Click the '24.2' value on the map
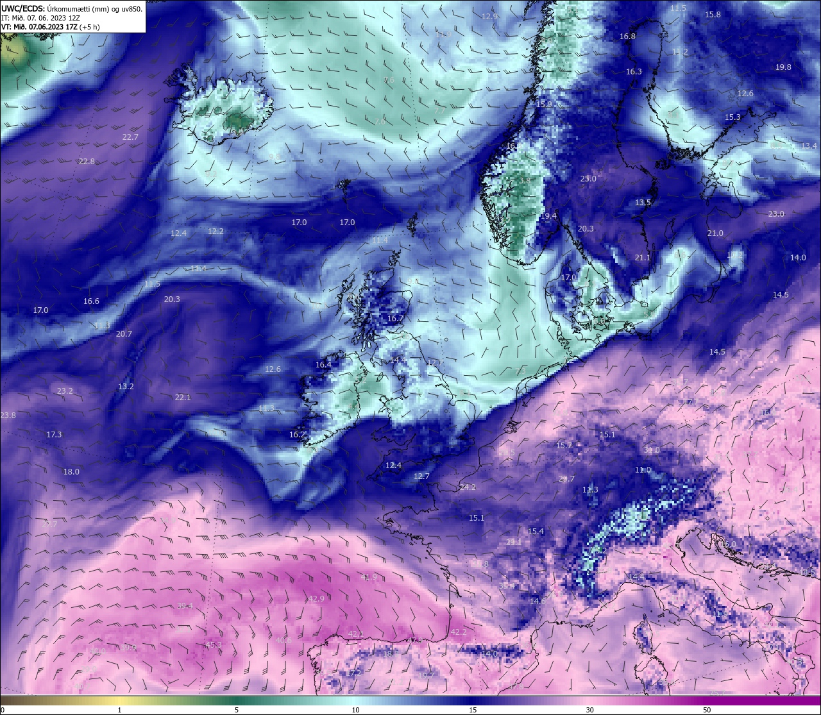 pos(468,487)
